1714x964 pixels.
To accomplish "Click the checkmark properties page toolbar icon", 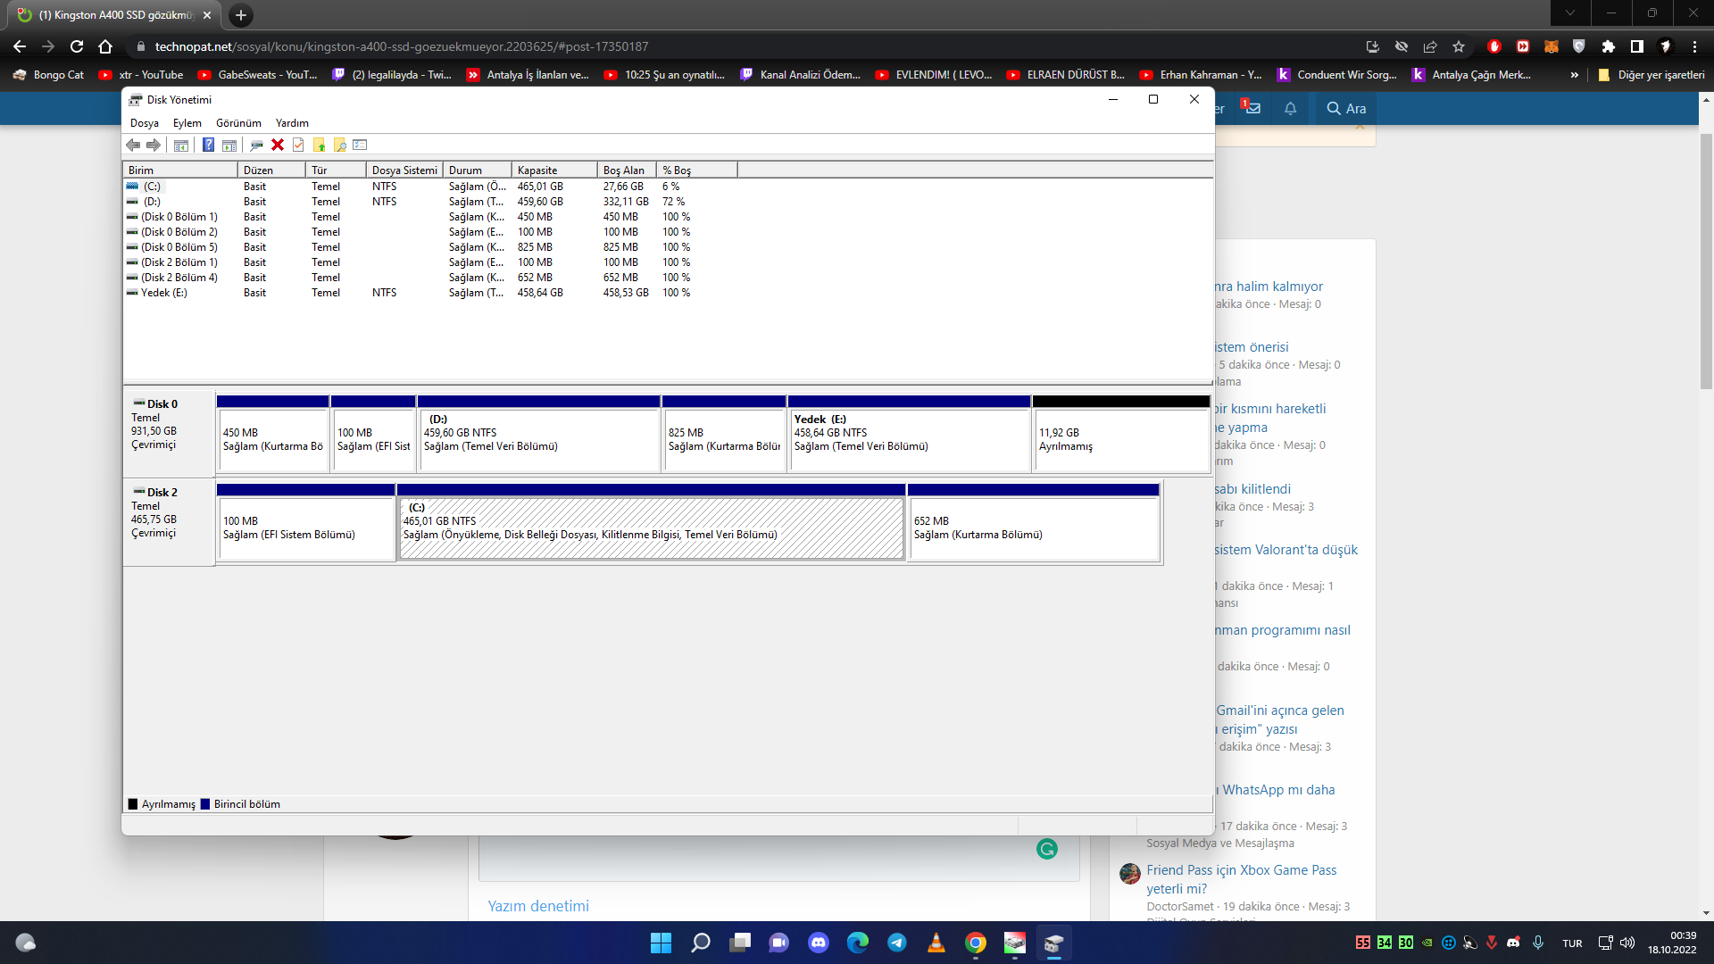I will tap(298, 145).
